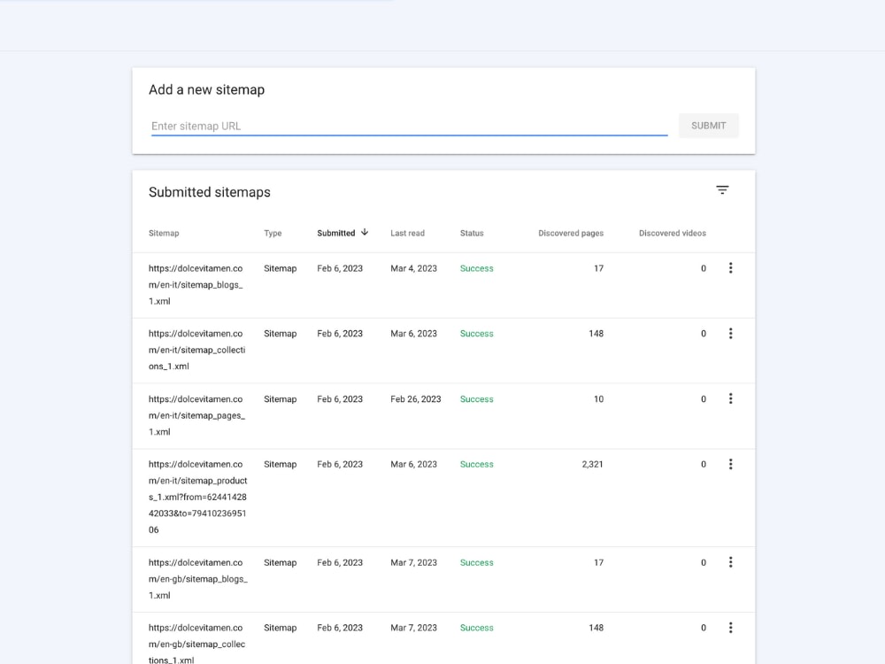Image resolution: width=885 pixels, height=664 pixels.
Task: Open more options for en-it sitemap_blogs row
Action: point(730,267)
